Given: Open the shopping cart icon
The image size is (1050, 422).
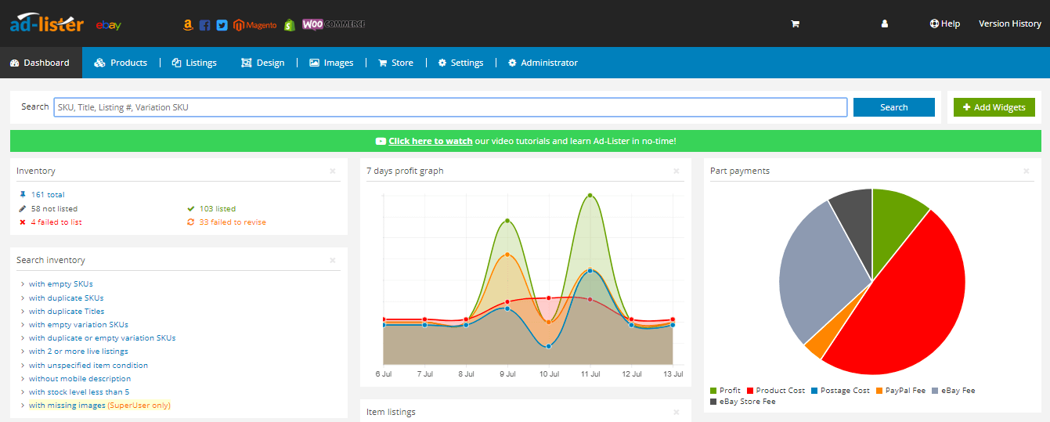Looking at the screenshot, I should click(x=795, y=24).
